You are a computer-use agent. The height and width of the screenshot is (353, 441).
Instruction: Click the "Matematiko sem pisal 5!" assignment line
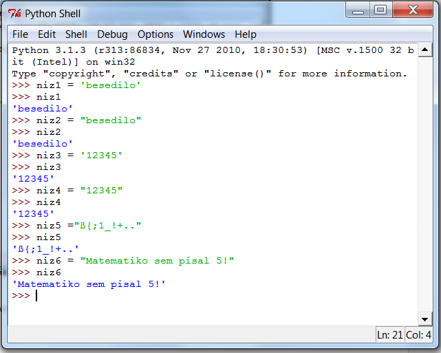coord(124,260)
